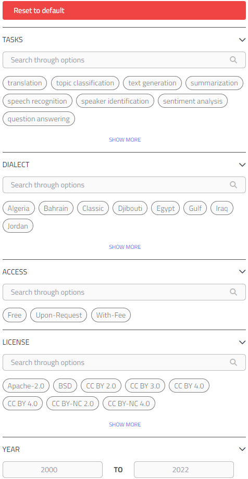Toggle the sentiment analysis chip
The height and width of the screenshot is (479, 248).
coord(193,101)
